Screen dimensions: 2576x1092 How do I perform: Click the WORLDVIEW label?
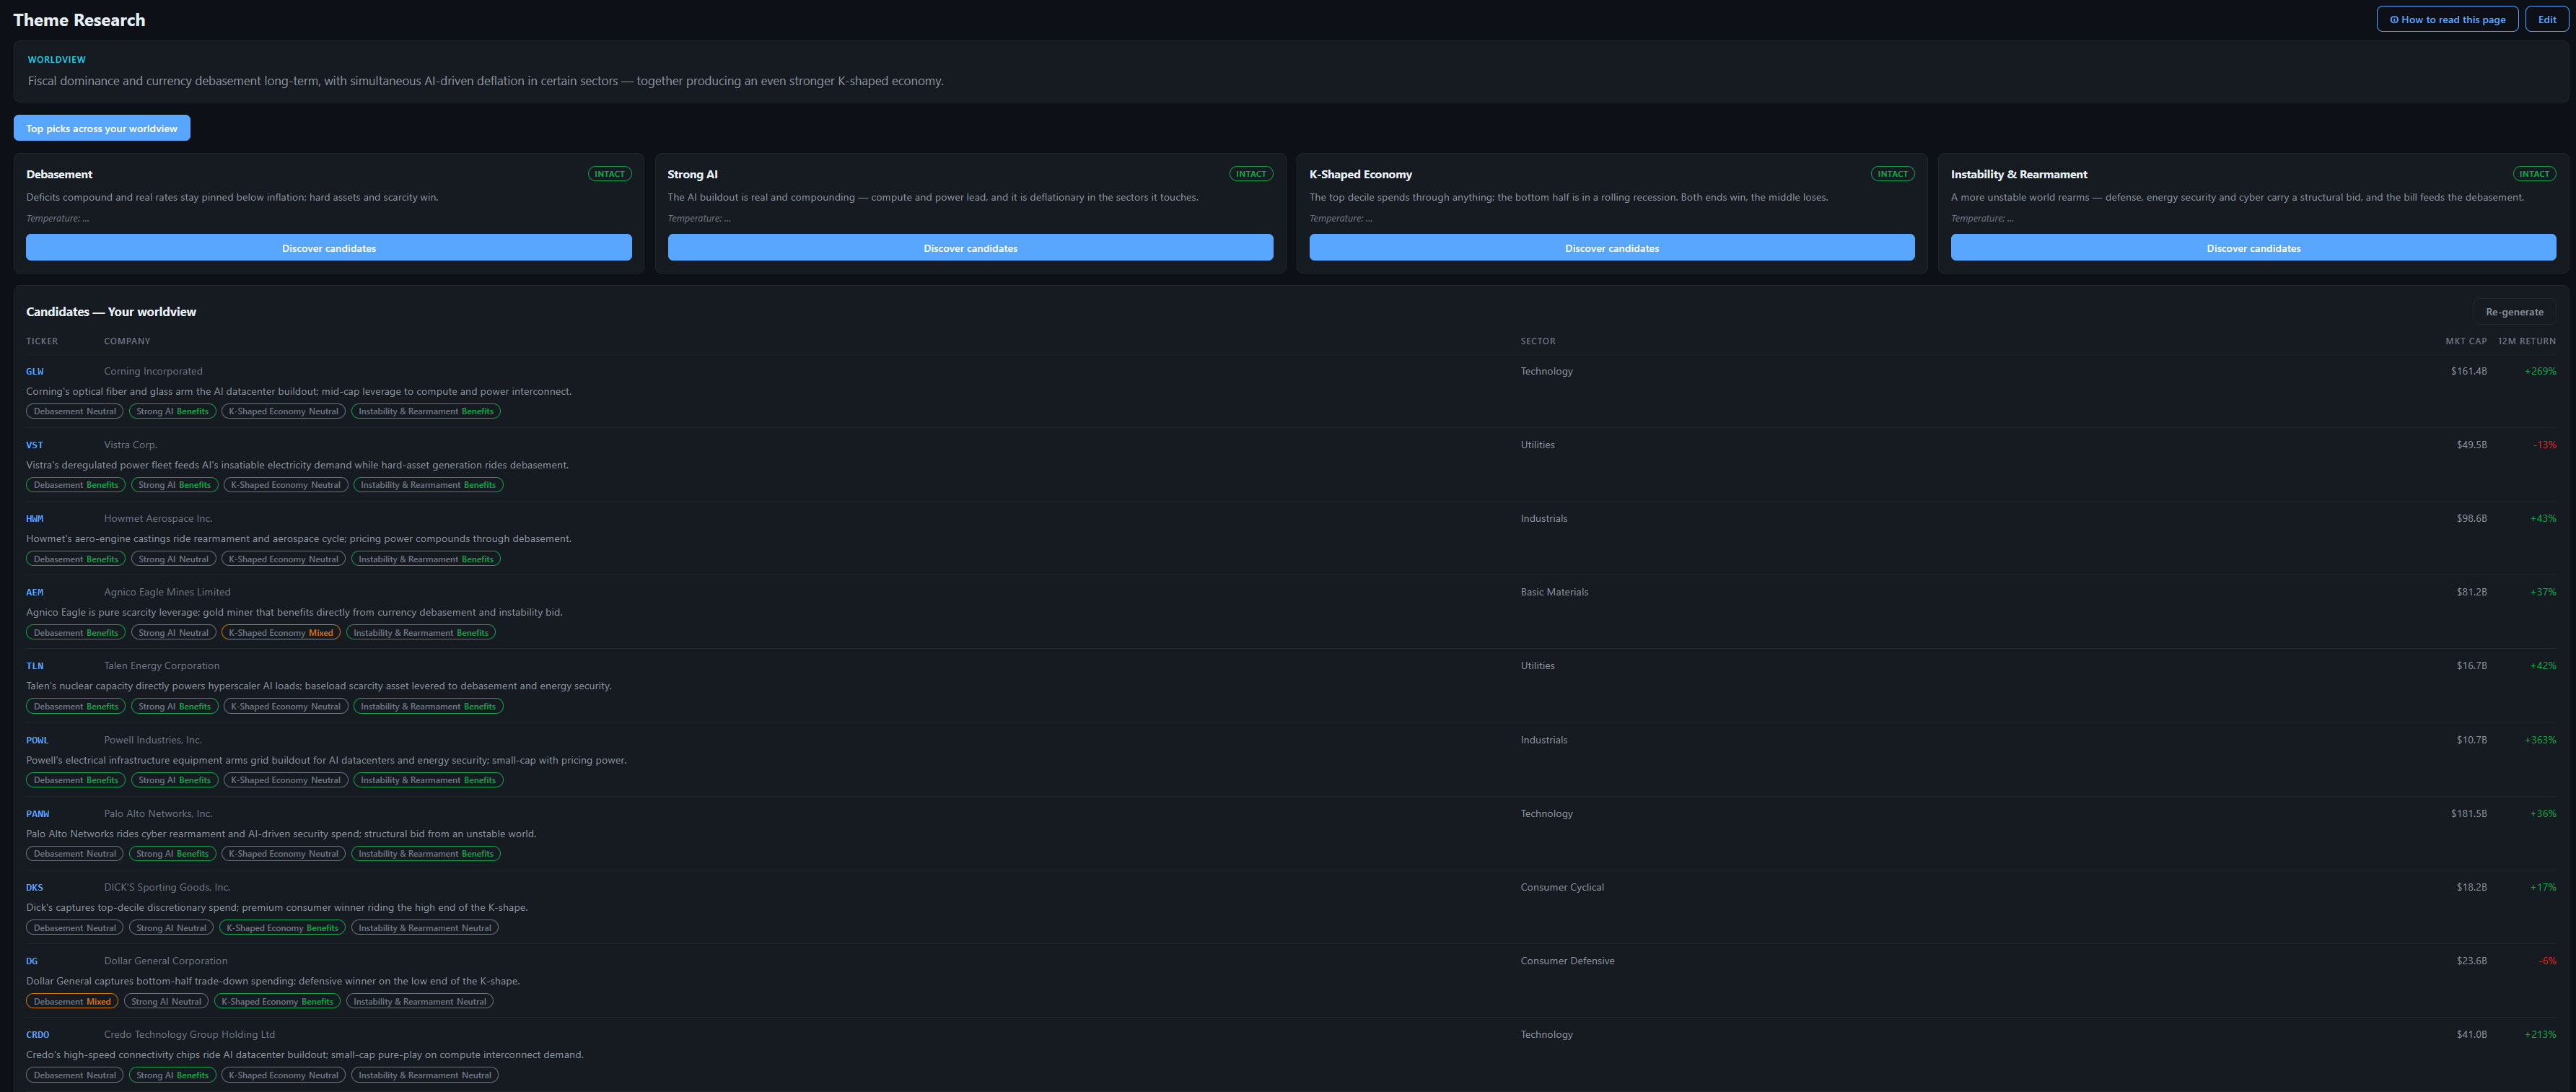[x=56, y=60]
